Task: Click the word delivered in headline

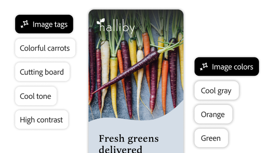Action: [x=120, y=149]
